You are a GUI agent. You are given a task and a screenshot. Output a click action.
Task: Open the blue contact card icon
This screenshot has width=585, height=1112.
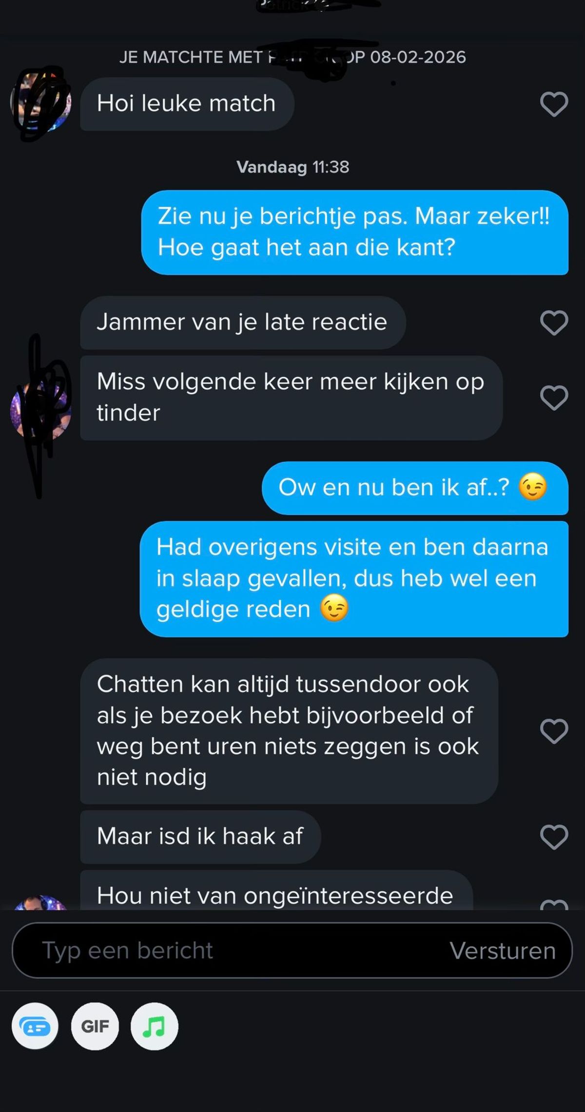(35, 1026)
